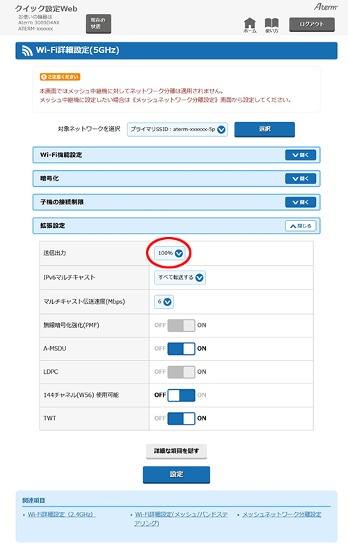
Task: Open Wi-Fi詳細設定 (2.4GHz) link
Action: [x=61, y=514]
